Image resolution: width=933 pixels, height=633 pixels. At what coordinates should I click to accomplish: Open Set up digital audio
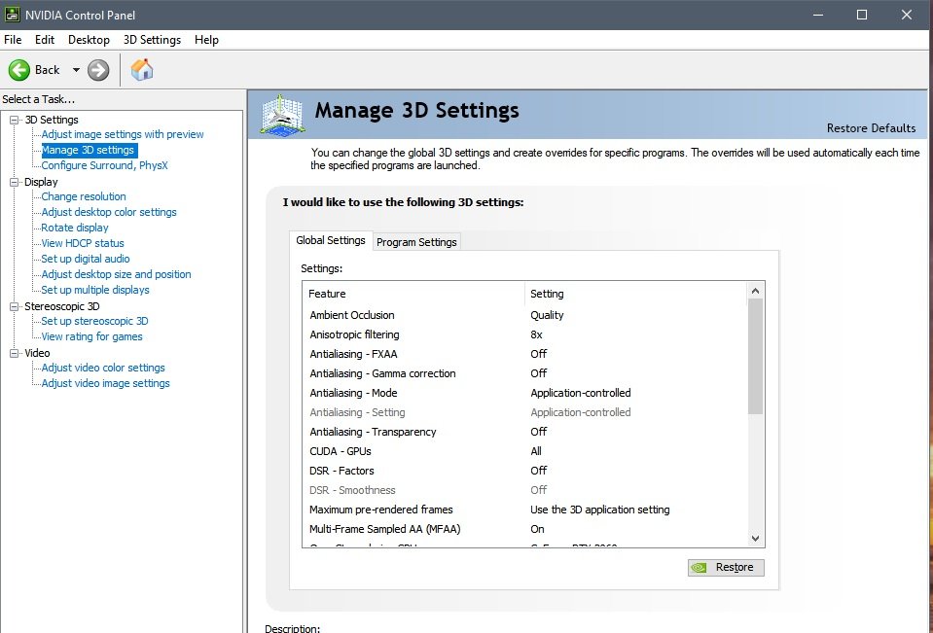[85, 259]
